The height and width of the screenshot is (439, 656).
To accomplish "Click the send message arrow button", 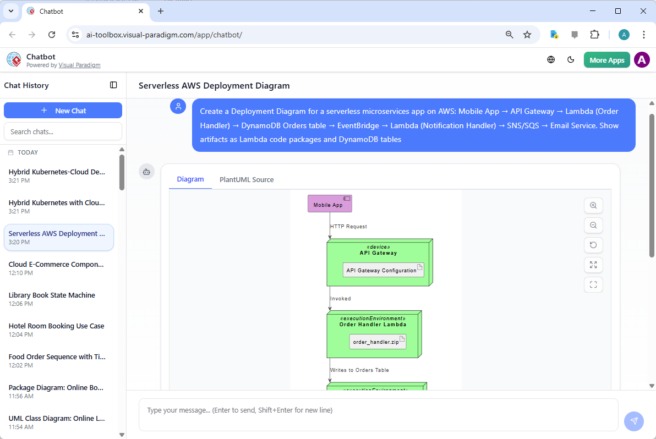I will pyautogui.click(x=633, y=421).
